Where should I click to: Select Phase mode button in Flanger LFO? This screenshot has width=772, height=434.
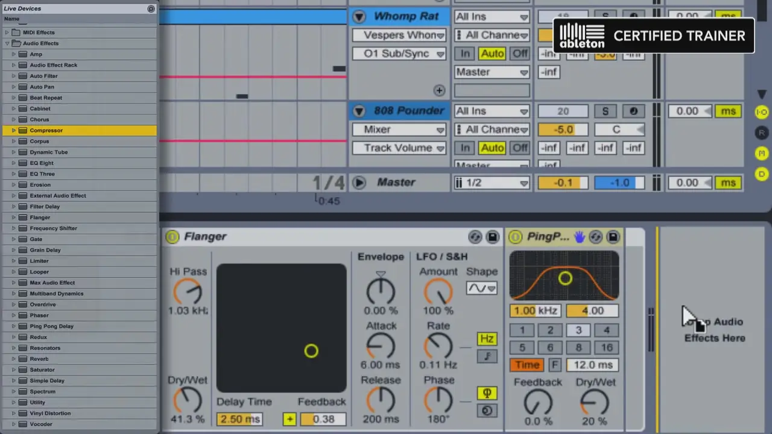point(487,394)
